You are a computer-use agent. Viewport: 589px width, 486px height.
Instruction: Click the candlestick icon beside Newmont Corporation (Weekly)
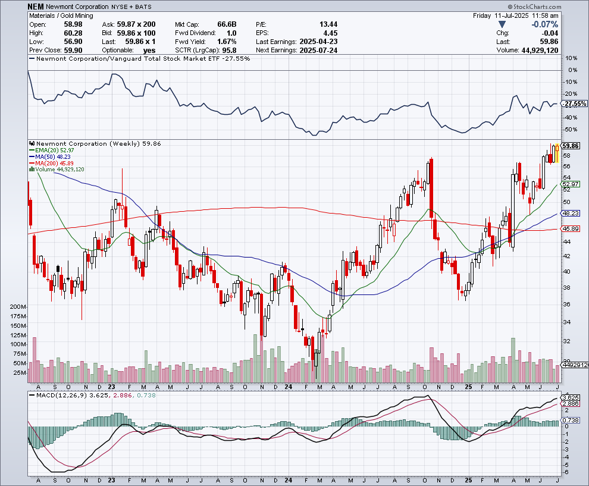[32, 143]
